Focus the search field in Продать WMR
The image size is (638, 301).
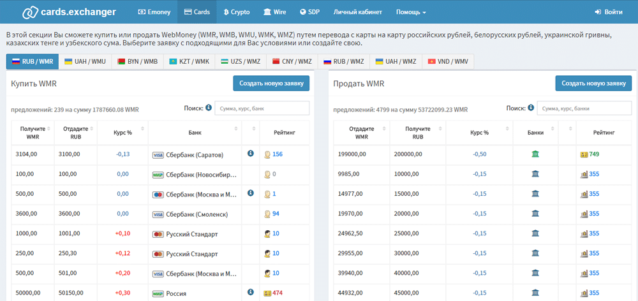(584, 108)
